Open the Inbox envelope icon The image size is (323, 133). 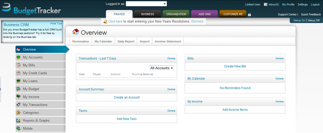(x=266, y=4)
